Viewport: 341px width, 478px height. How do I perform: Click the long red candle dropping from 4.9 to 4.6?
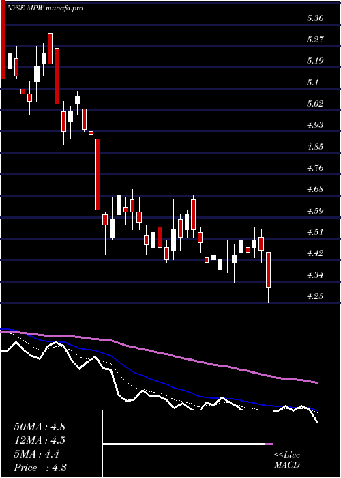[98, 175]
